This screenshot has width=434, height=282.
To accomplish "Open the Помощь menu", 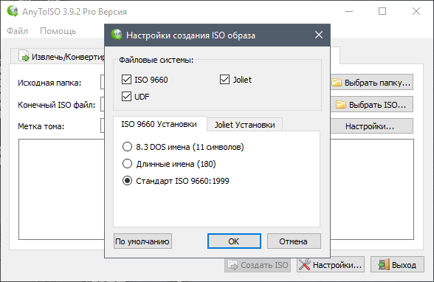I will pos(58,31).
